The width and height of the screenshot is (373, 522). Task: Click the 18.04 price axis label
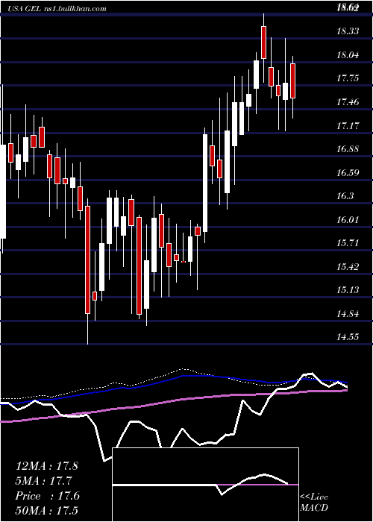point(348,55)
